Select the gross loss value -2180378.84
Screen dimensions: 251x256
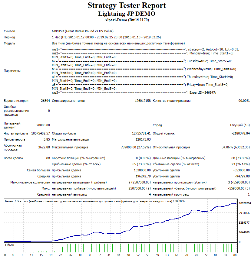point(239,133)
